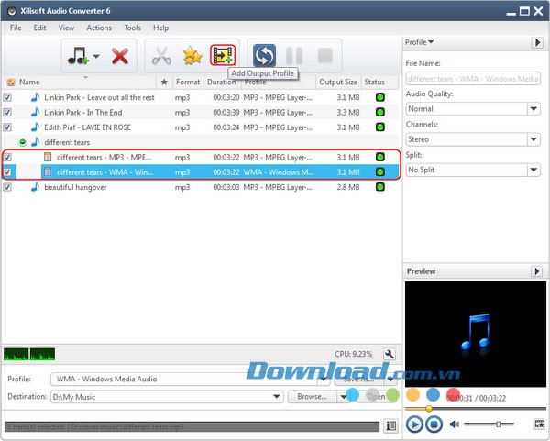The height and width of the screenshot is (441, 550).
Task: Uncheck different tears - MP3 profile checkbox
Action: (x=7, y=157)
